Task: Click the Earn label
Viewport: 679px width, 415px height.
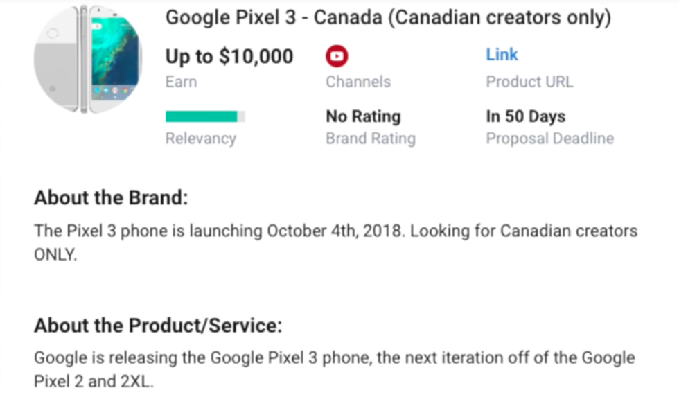Action: pos(181,82)
